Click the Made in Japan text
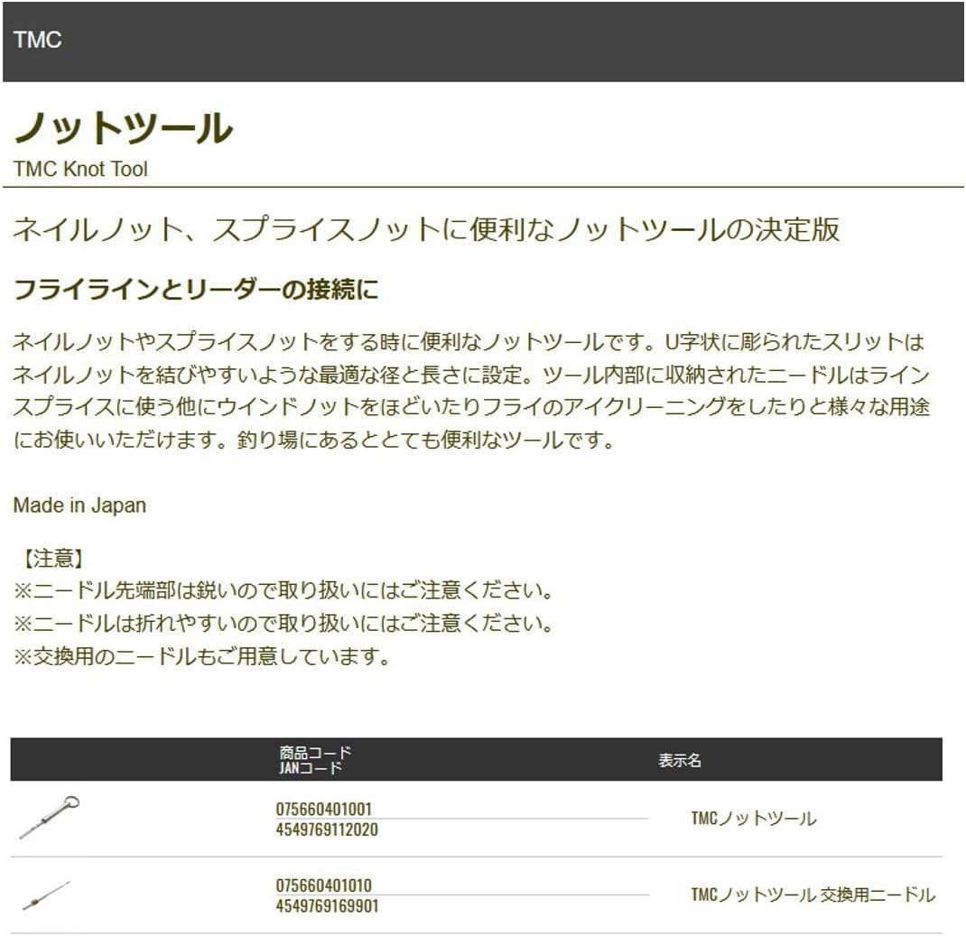This screenshot has width=966, height=936. [x=79, y=505]
